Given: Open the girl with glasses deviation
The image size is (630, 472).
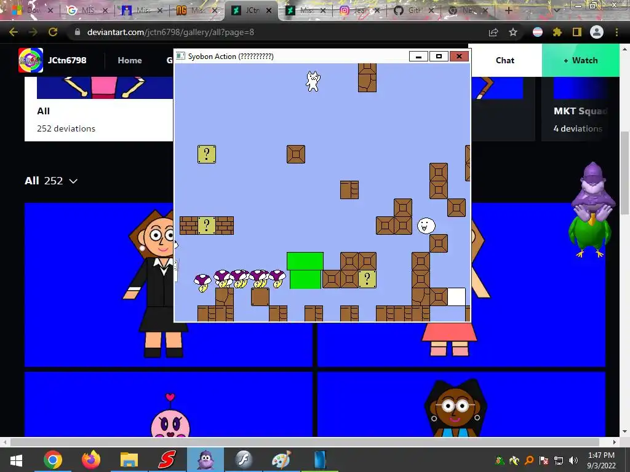Looking at the screenshot, I should coord(461,404).
